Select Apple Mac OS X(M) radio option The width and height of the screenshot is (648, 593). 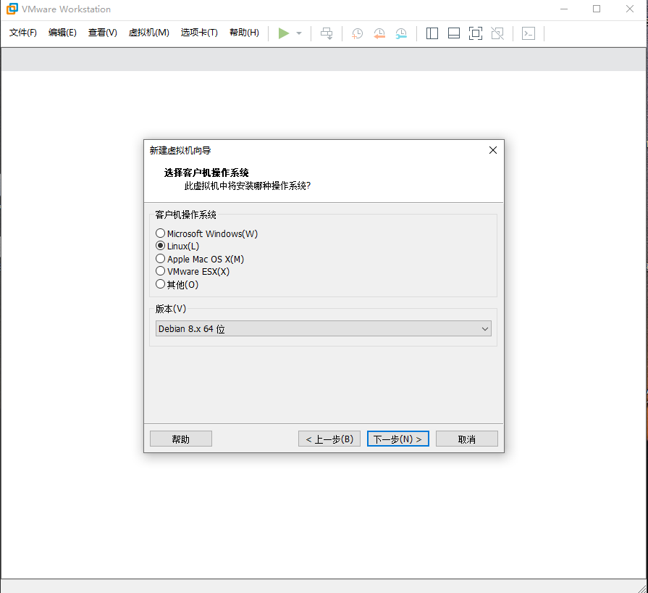[x=200, y=259]
